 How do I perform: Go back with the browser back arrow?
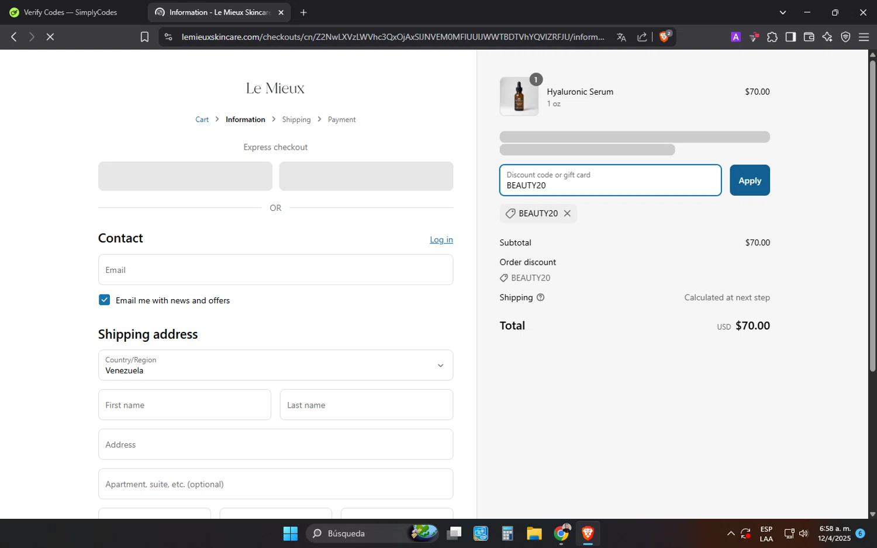14,37
